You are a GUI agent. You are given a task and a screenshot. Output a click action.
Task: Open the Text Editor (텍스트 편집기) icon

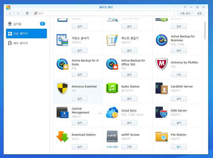click(x=112, y=40)
